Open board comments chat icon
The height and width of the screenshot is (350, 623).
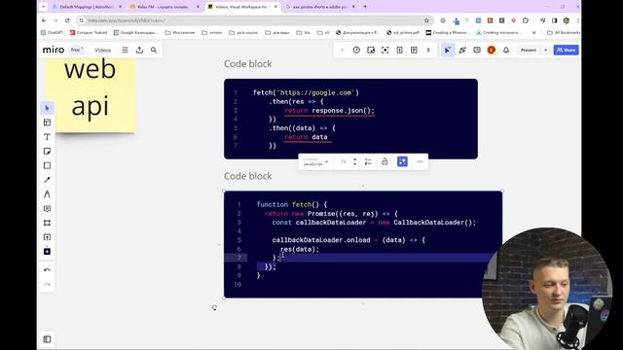coord(477,50)
